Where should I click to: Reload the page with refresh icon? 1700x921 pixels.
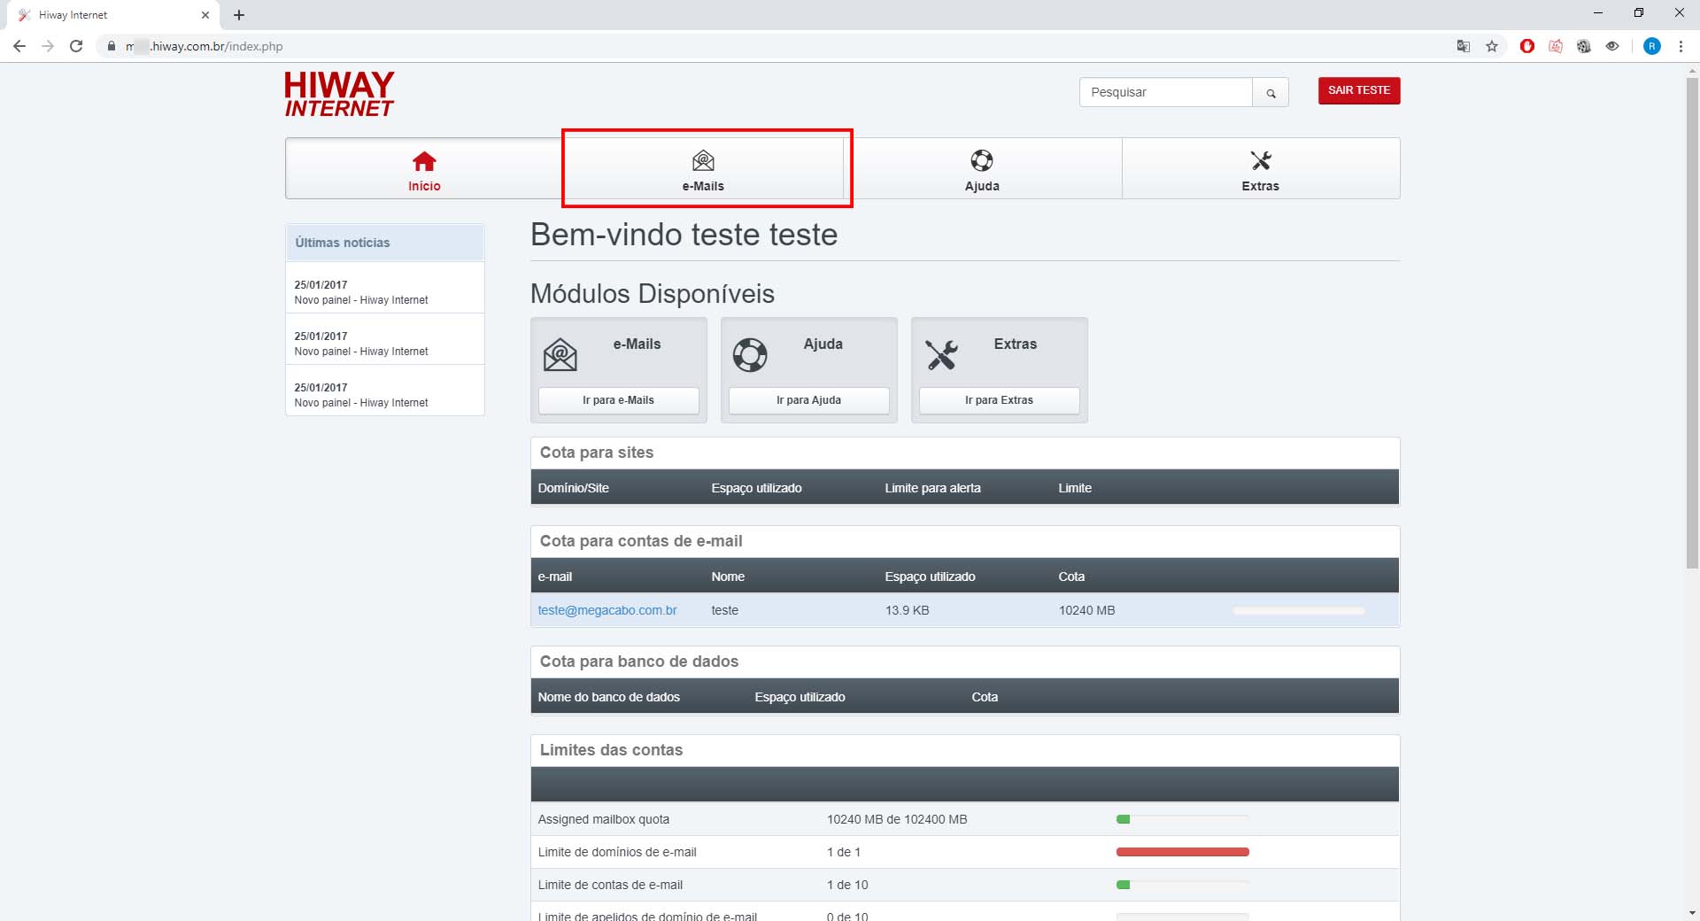[x=76, y=46]
